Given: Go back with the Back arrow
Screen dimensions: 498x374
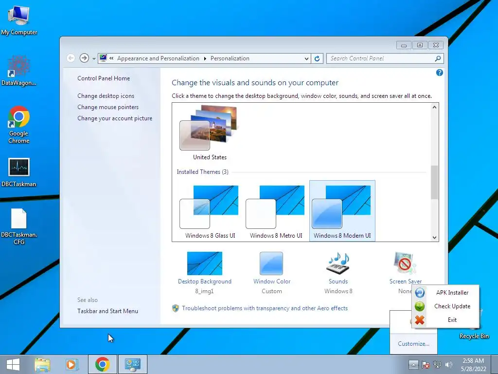Looking at the screenshot, I should 71,58.
